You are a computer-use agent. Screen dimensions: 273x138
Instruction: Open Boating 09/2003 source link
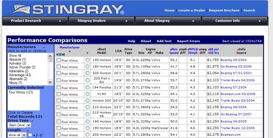[x=233, y=60]
